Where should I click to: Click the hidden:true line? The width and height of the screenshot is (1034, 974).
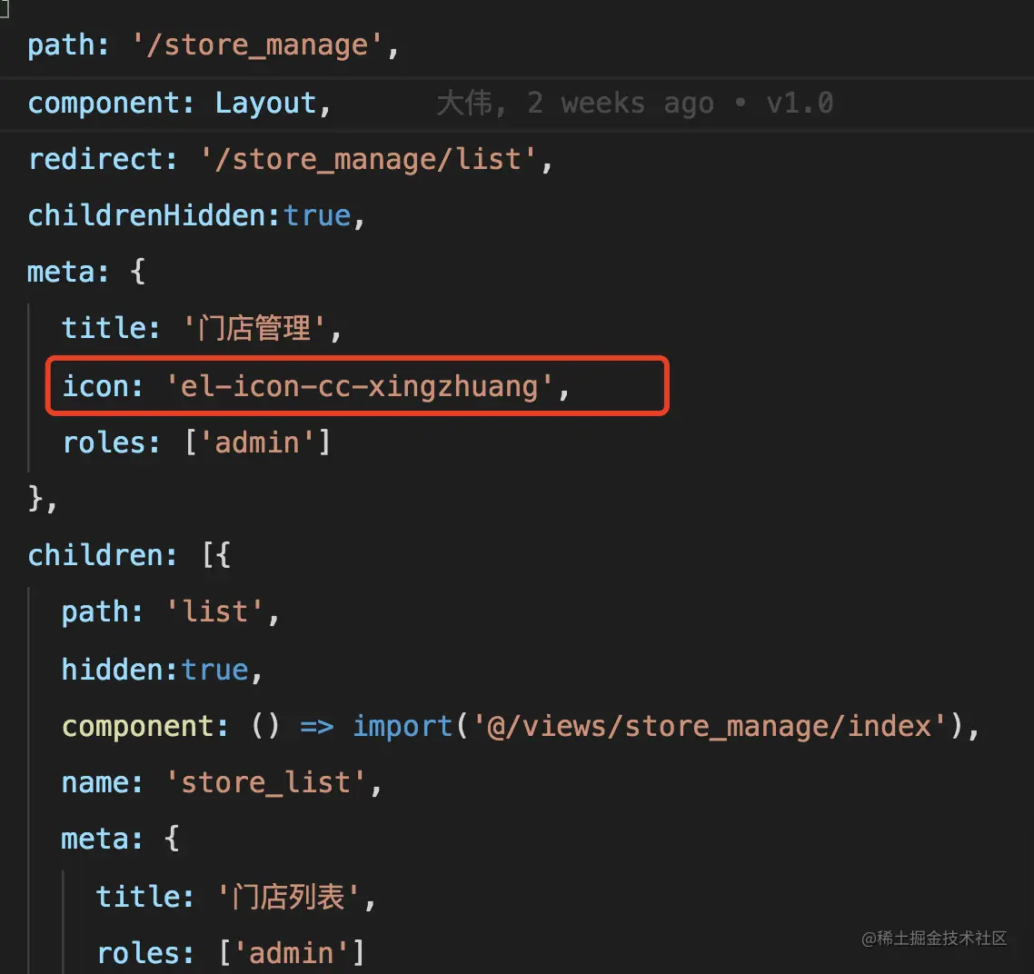point(163,670)
